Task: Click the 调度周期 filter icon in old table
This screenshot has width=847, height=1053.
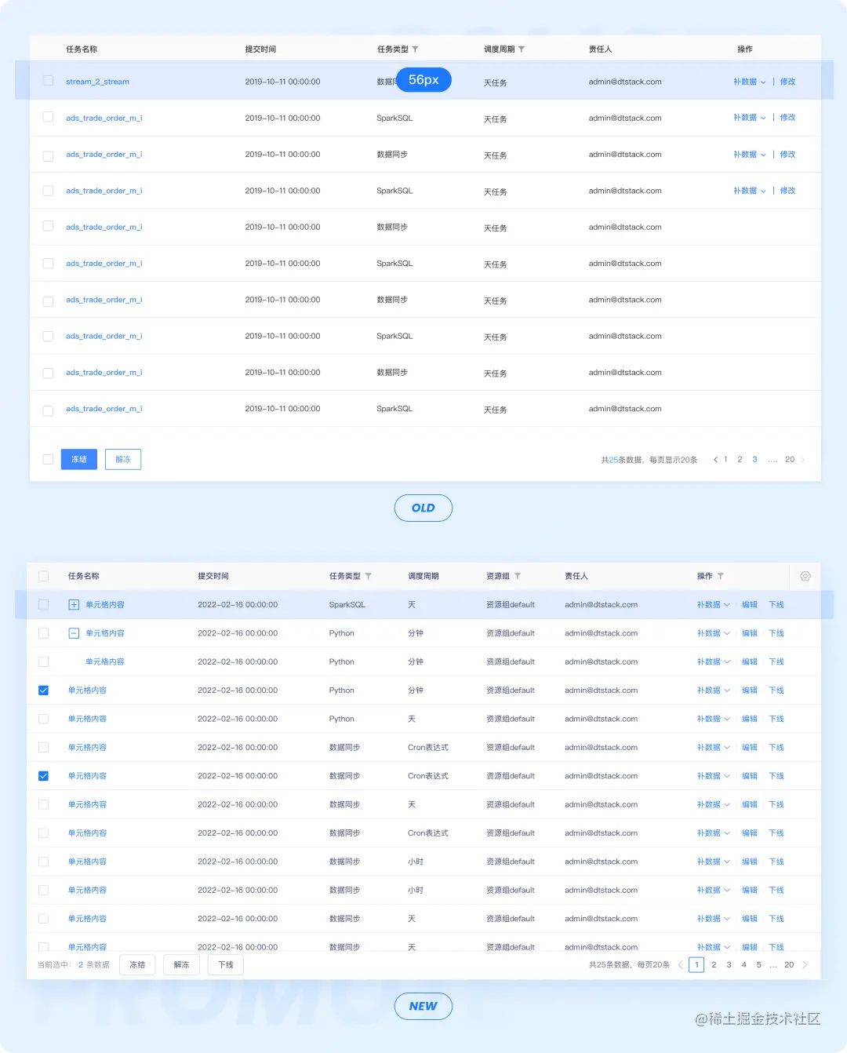Action: (522, 49)
